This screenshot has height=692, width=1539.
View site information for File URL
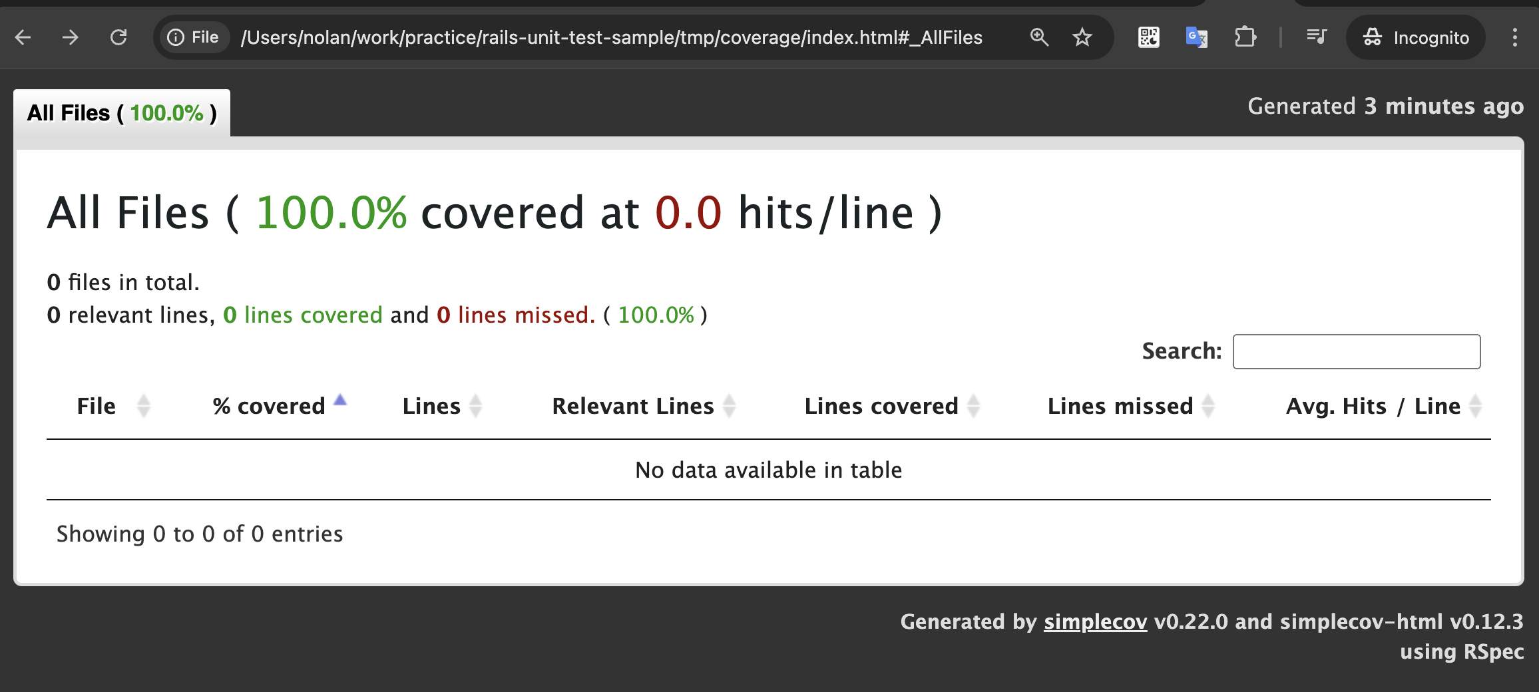192,37
